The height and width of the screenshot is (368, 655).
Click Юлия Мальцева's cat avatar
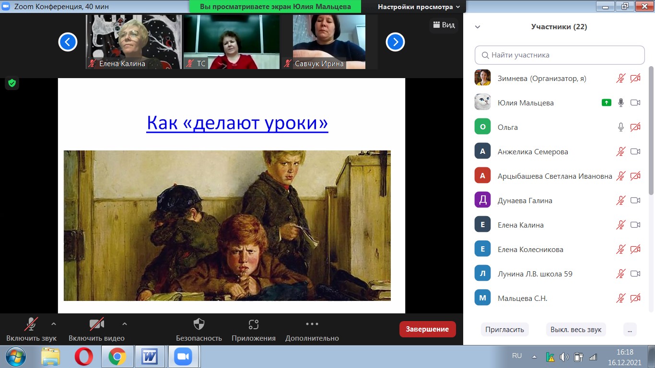(482, 103)
